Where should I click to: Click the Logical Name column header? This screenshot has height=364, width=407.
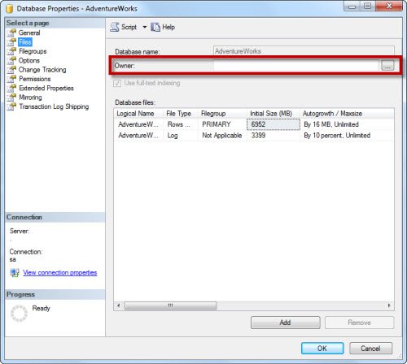pos(138,114)
